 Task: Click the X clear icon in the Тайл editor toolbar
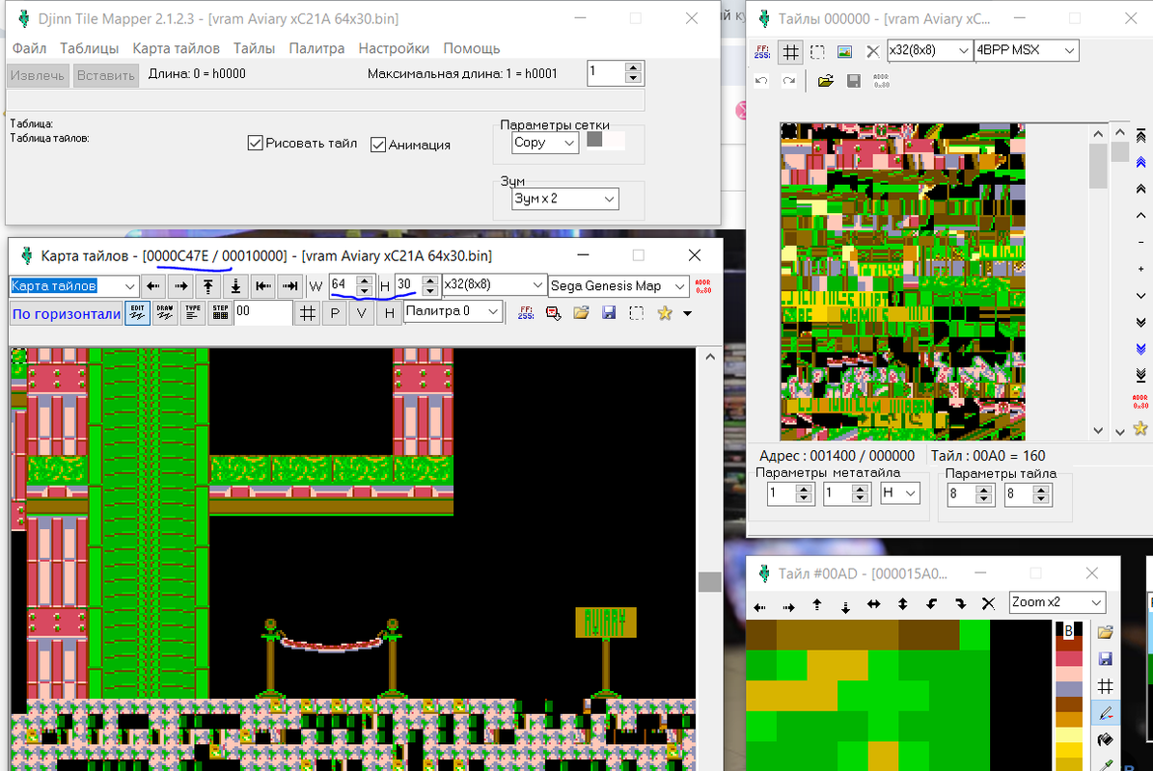click(x=988, y=604)
